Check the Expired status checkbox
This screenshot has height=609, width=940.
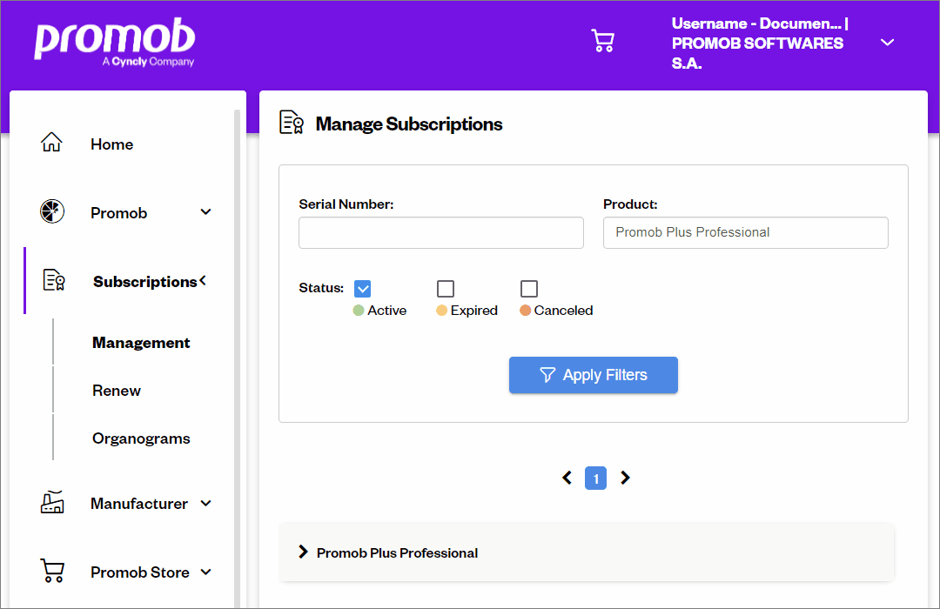(x=446, y=289)
